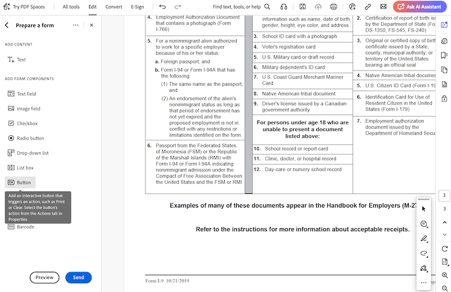Click the Preview button
Image resolution: width=451 pixels, height=292 pixels.
coord(45,277)
